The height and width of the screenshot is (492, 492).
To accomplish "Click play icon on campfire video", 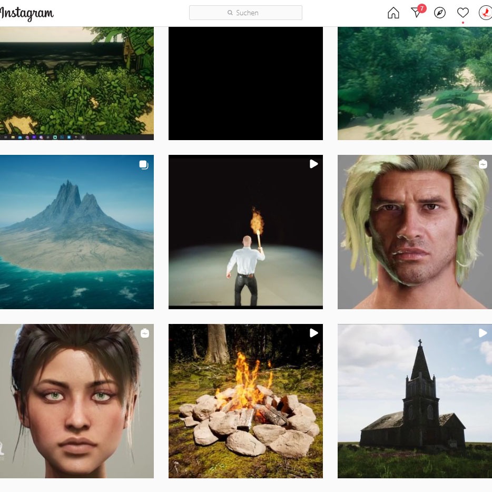I will 313,333.
